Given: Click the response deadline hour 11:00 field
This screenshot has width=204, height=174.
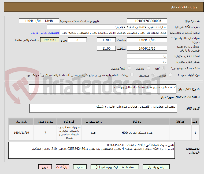Looking at the screenshot, I should tap(106, 40).
